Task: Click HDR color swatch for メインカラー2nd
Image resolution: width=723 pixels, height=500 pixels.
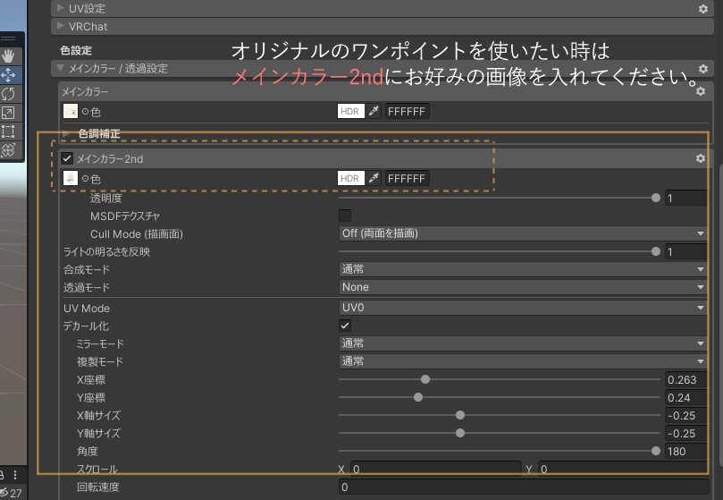Action: coord(351,178)
